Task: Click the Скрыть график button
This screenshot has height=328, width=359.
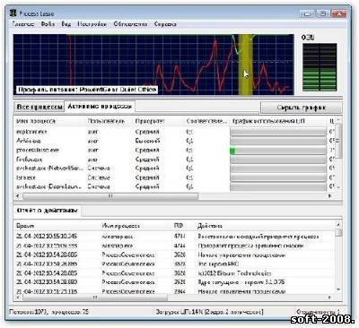Action: (301, 108)
